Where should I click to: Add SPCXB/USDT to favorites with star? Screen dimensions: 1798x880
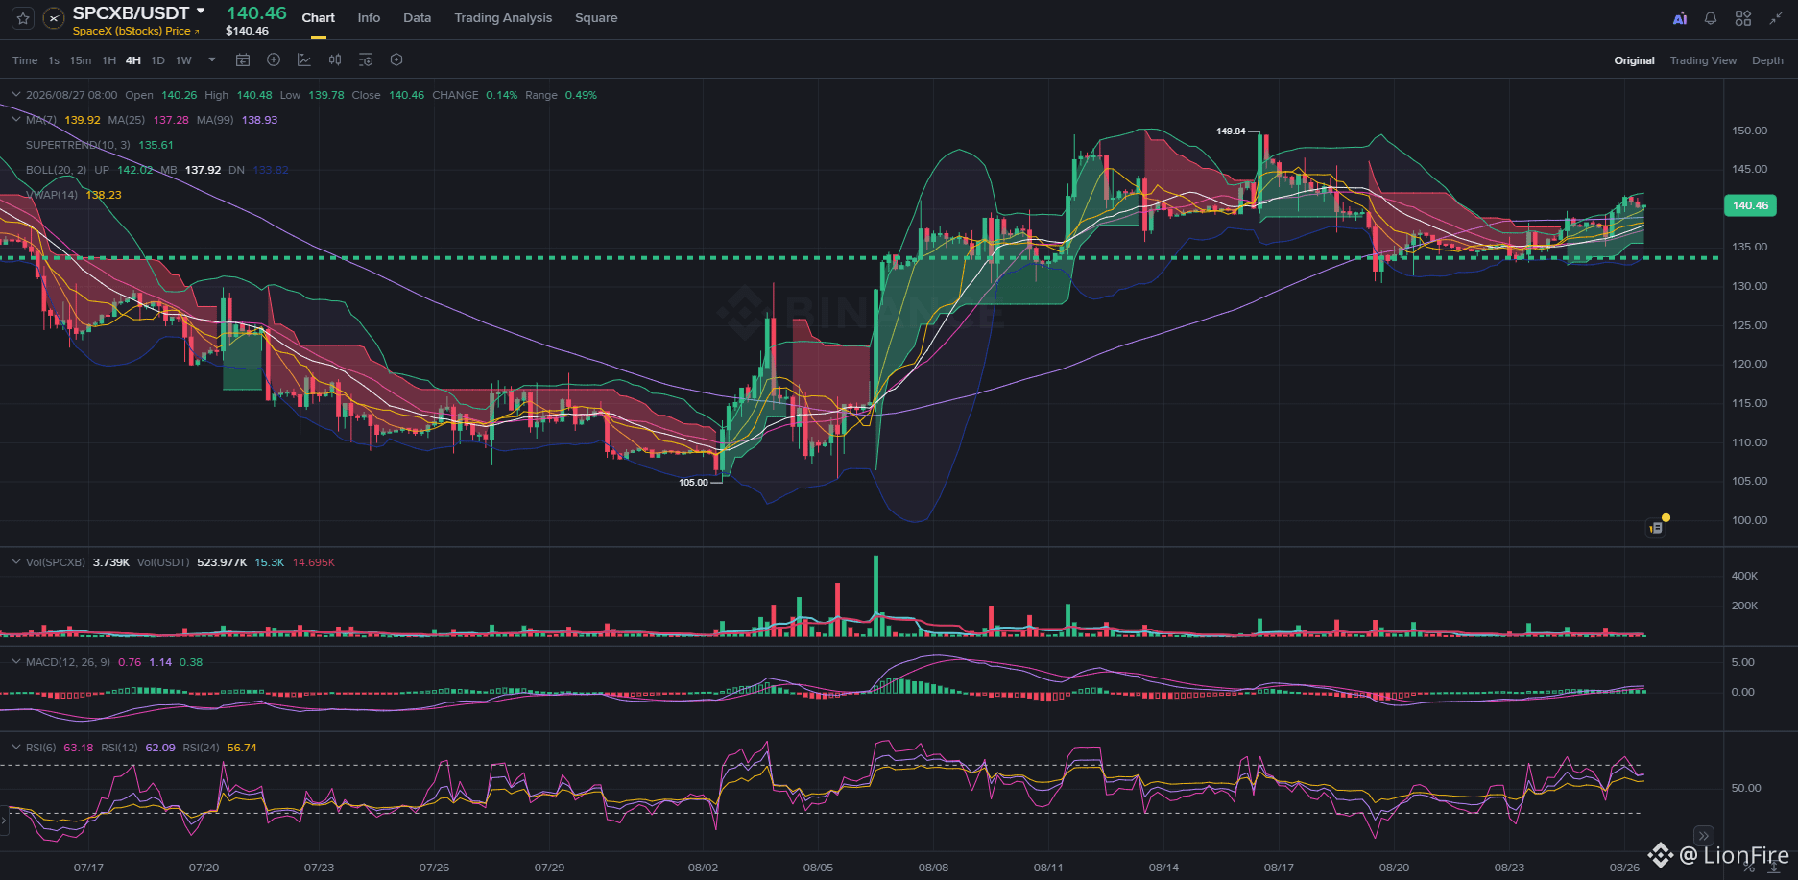23,18
